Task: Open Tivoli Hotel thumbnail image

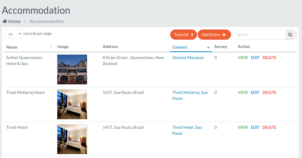Action: 72,139
